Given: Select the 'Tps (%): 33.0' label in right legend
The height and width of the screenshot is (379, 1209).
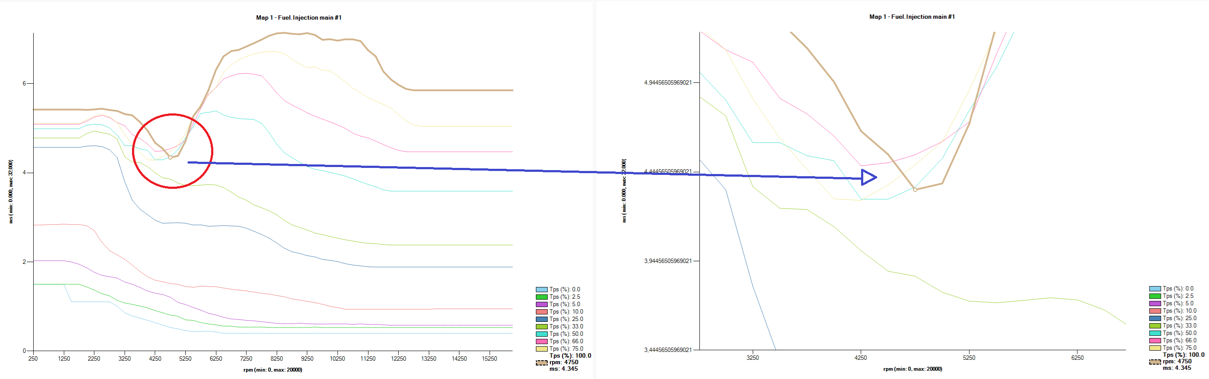Looking at the screenshot, I should [x=1179, y=326].
